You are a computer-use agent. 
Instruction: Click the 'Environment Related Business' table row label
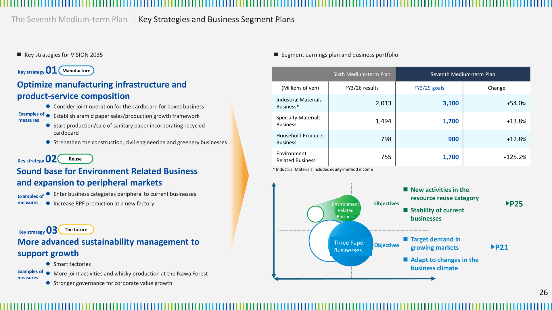(296, 157)
